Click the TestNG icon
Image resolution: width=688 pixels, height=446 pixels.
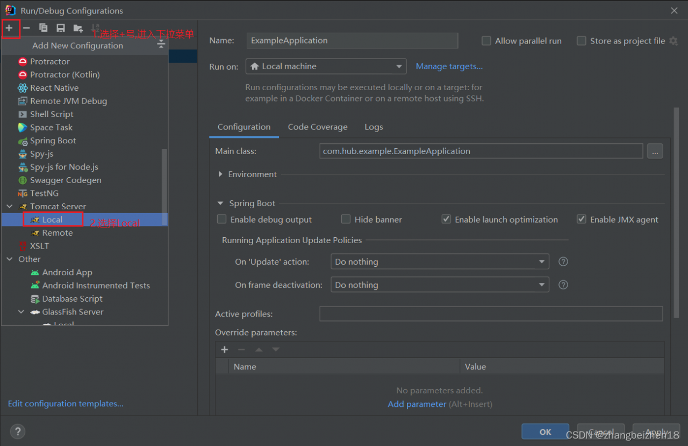tap(23, 193)
